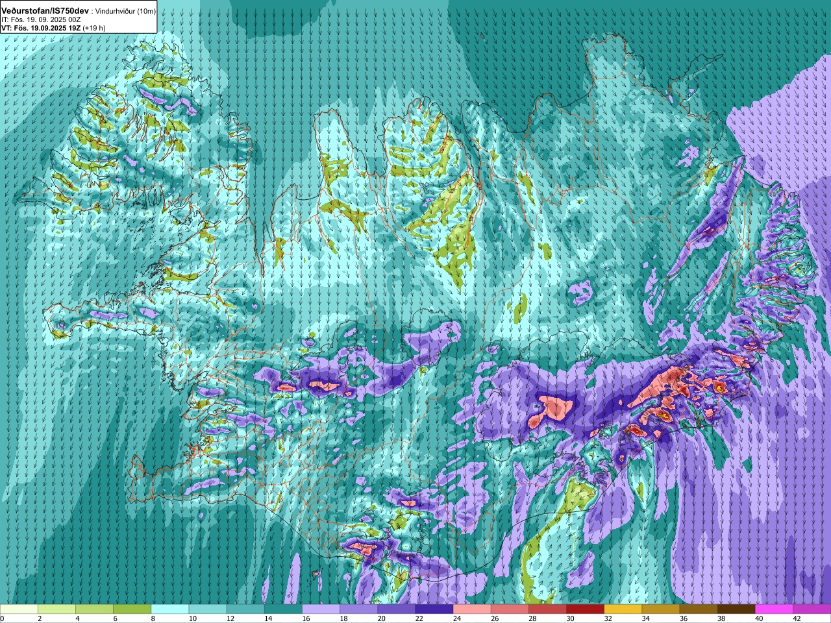Click the 12–14 teal legend swatch
This screenshot has height=623, width=831.
point(245,609)
